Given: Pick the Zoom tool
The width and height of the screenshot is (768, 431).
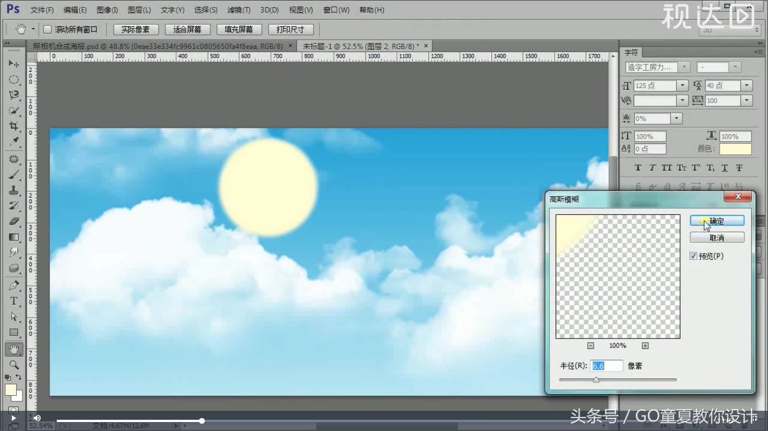Looking at the screenshot, I should (14, 364).
